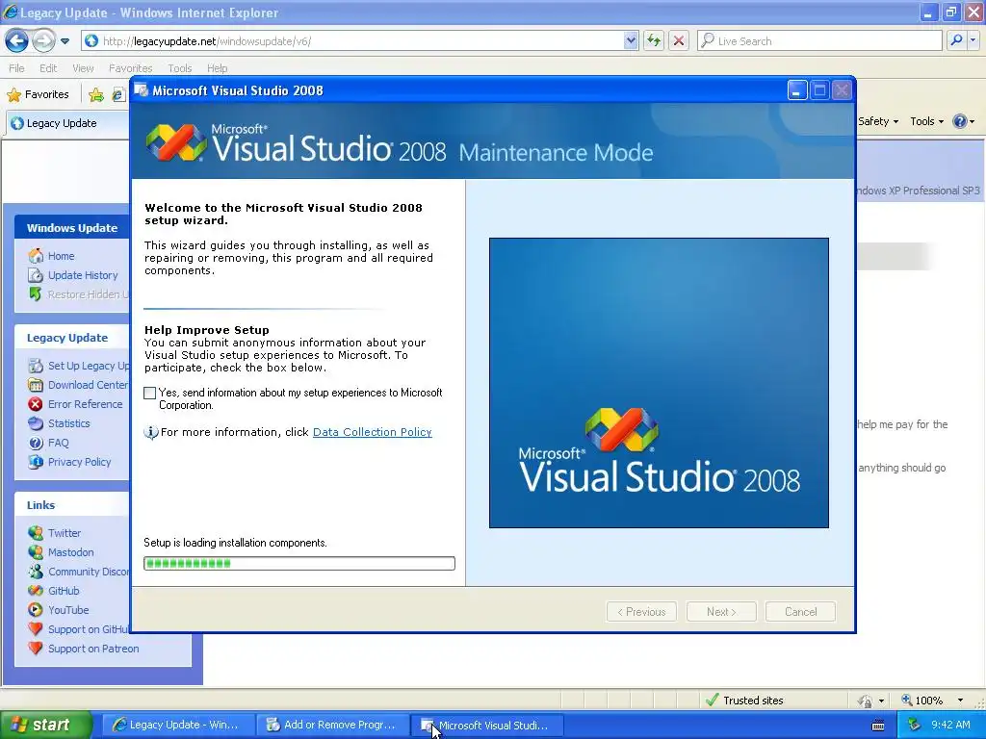Screen dimensions: 986x739
Task: Click the IE Stop loading button
Action: point(679,41)
